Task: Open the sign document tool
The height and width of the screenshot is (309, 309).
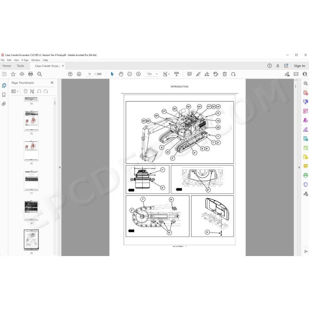Action: point(207,74)
